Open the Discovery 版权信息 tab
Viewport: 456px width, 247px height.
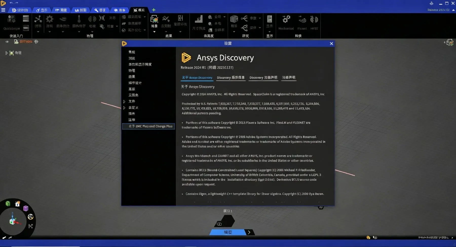click(x=231, y=78)
